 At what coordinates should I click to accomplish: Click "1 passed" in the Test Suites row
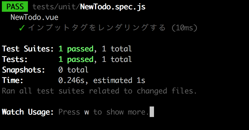pos(76,49)
